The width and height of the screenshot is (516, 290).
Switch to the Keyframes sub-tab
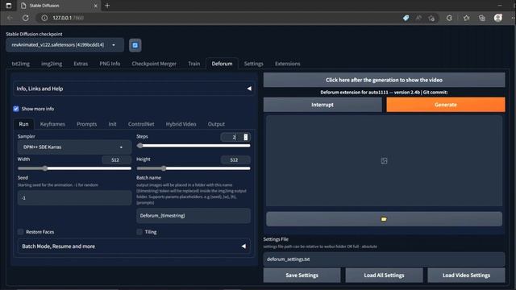[x=52, y=124]
